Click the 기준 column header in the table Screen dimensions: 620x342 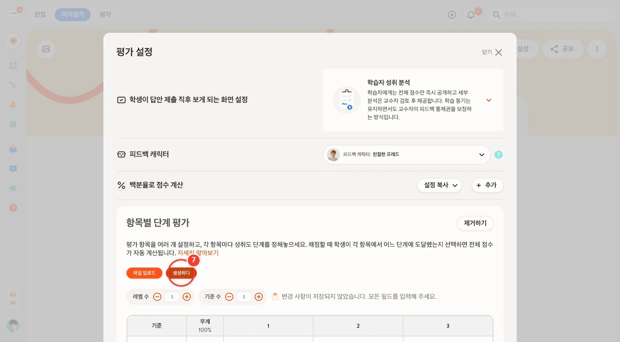coord(157,326)
